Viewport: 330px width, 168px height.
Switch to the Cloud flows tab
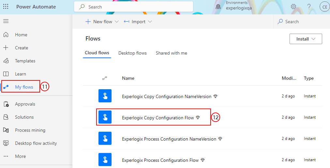coord(97,53)
